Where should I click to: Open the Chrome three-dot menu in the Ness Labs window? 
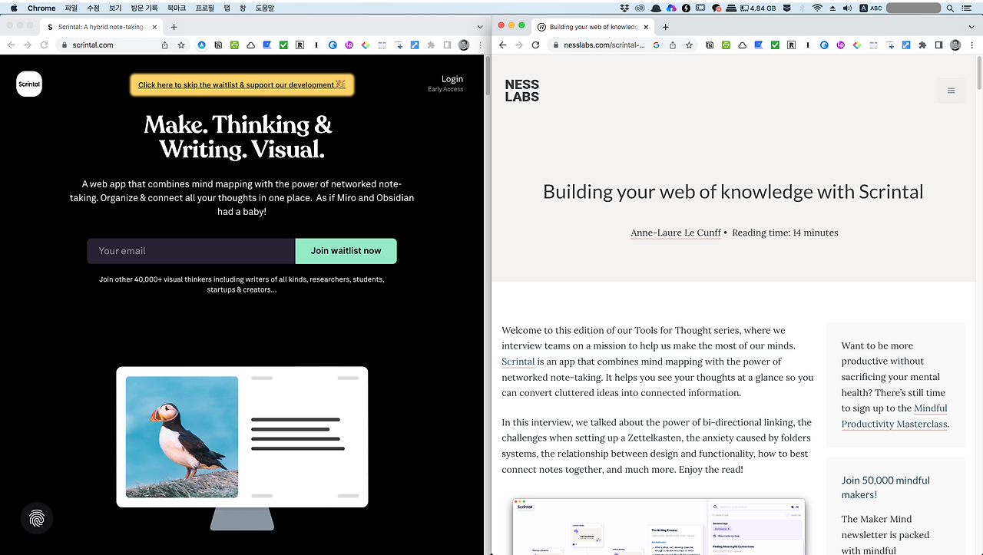click(x=971, y=45)
